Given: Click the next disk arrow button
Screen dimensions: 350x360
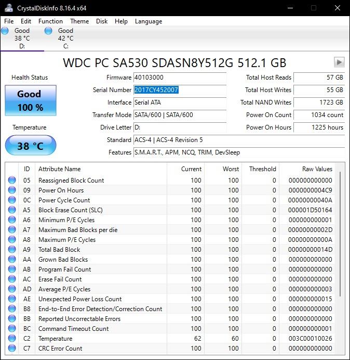Looking at the screenshot, I should (339, 62).
